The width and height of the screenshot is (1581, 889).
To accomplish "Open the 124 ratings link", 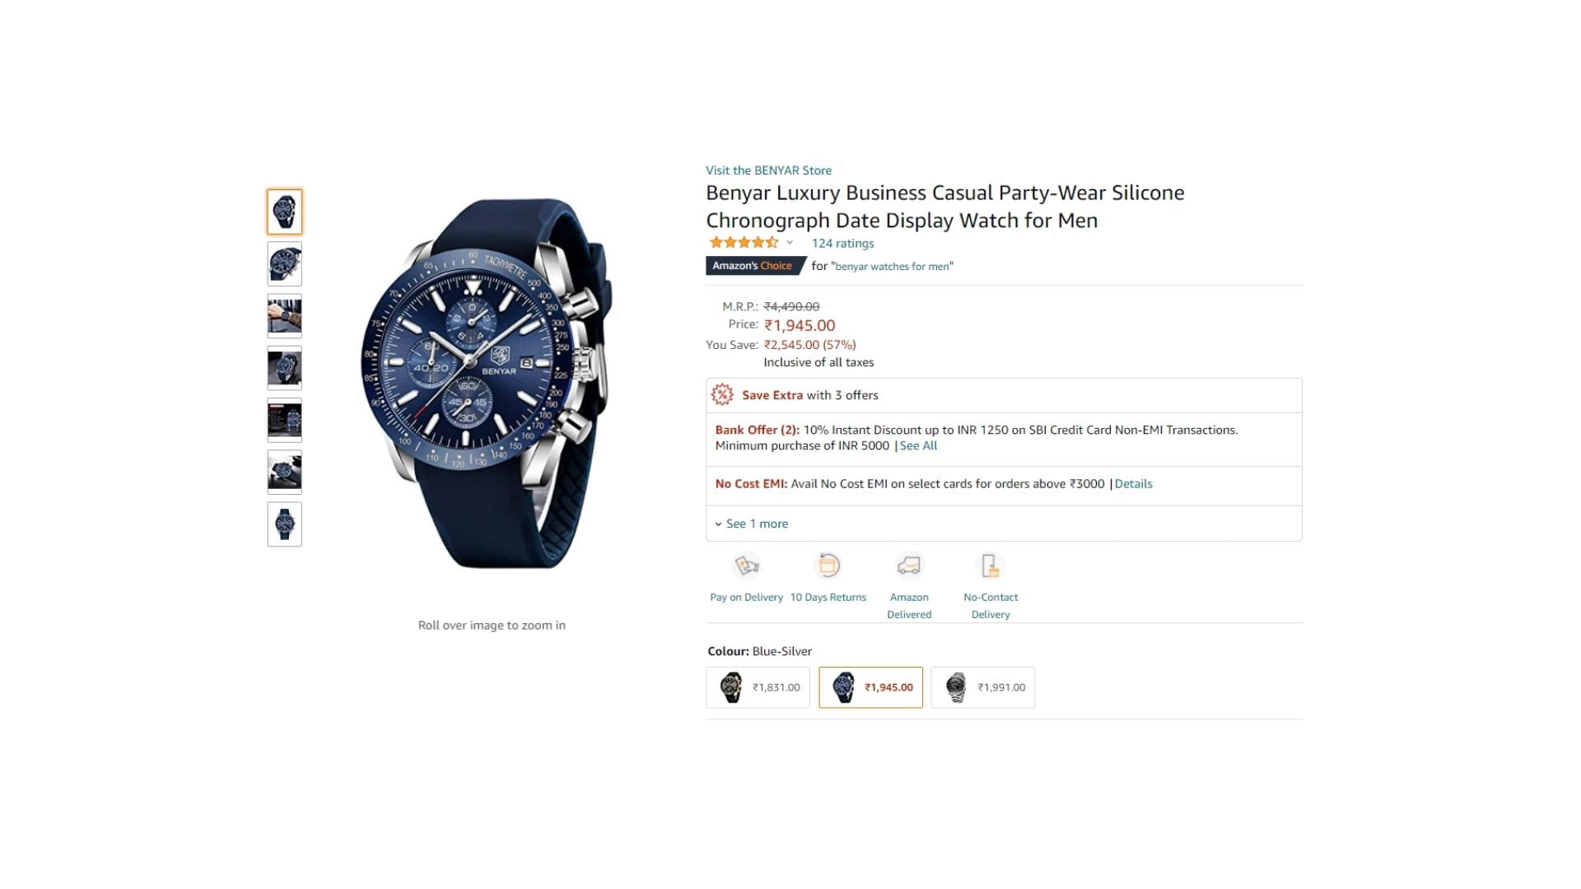I will point(842,244).
